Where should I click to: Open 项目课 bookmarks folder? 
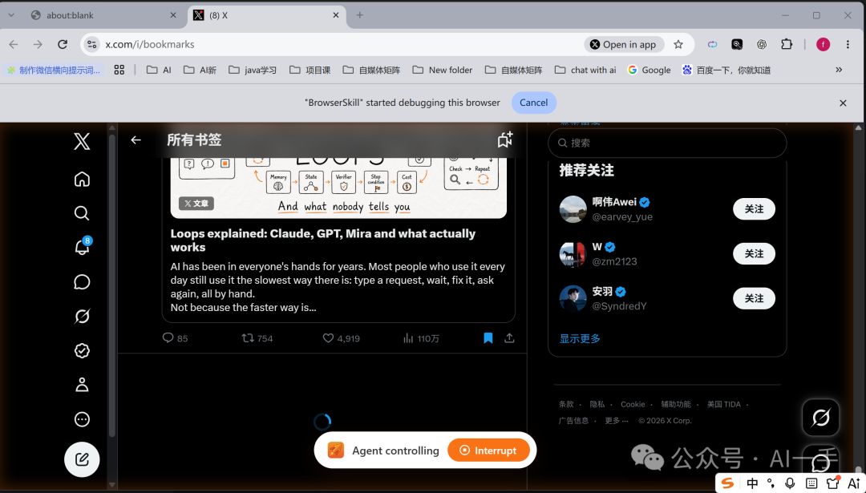click(x=310, y=70)
